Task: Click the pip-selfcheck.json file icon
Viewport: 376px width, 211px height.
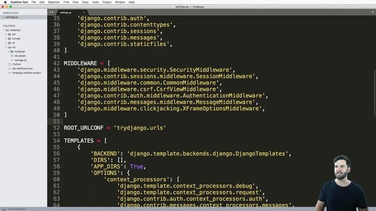Action: click(x=9, y=69)
